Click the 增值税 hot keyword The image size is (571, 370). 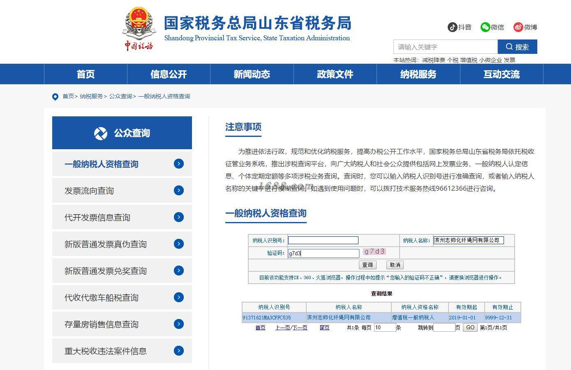click(469, 60)
